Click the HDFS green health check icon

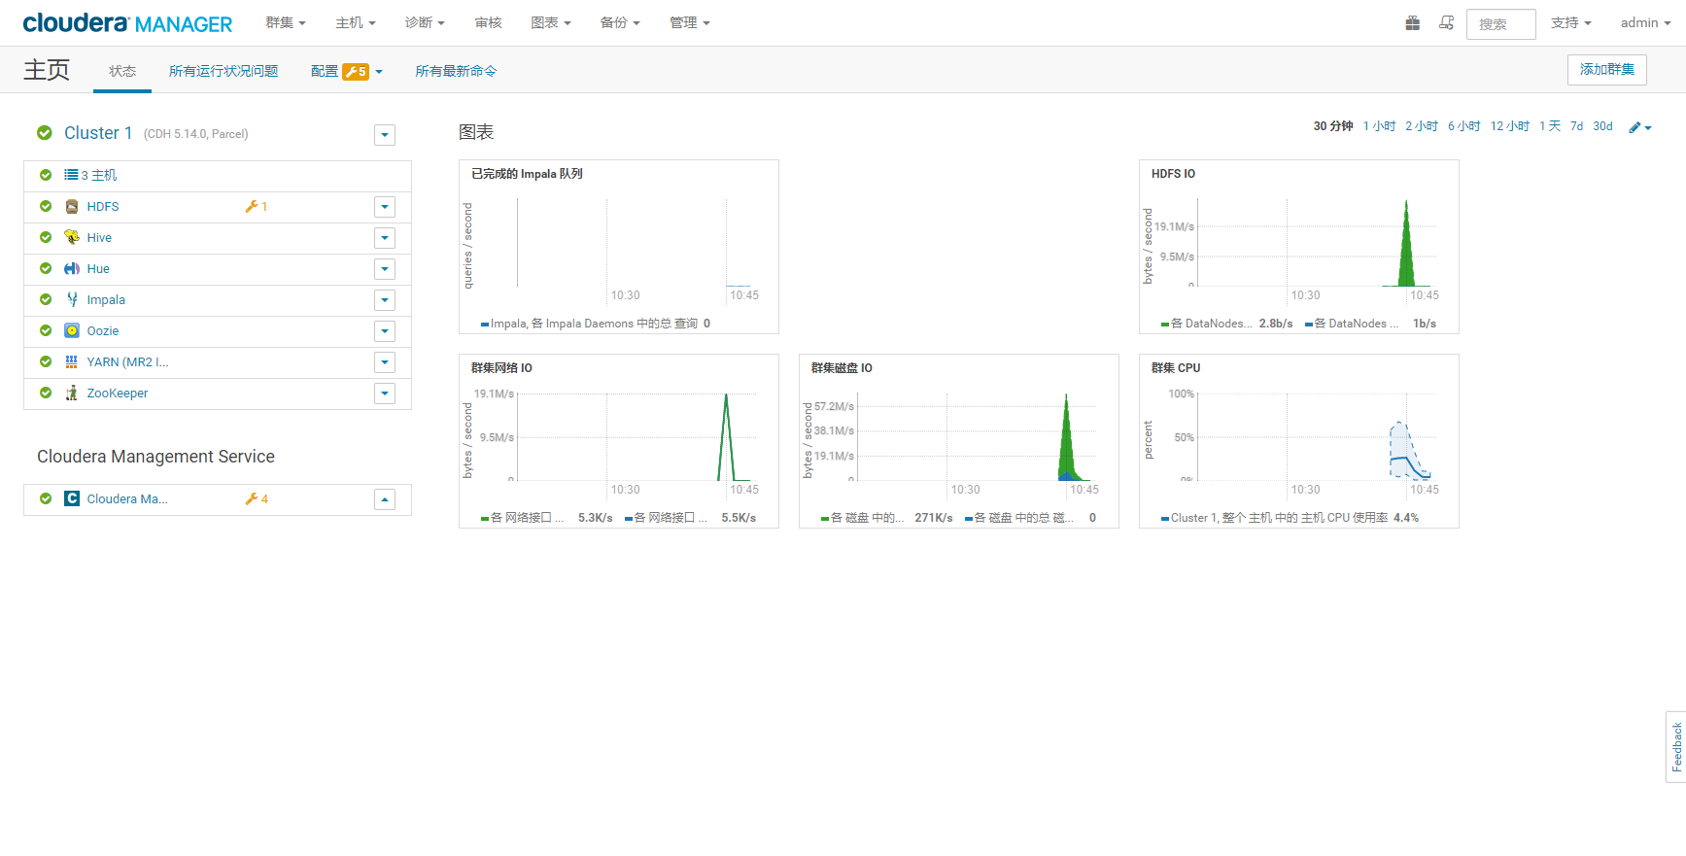click(46, 206)
